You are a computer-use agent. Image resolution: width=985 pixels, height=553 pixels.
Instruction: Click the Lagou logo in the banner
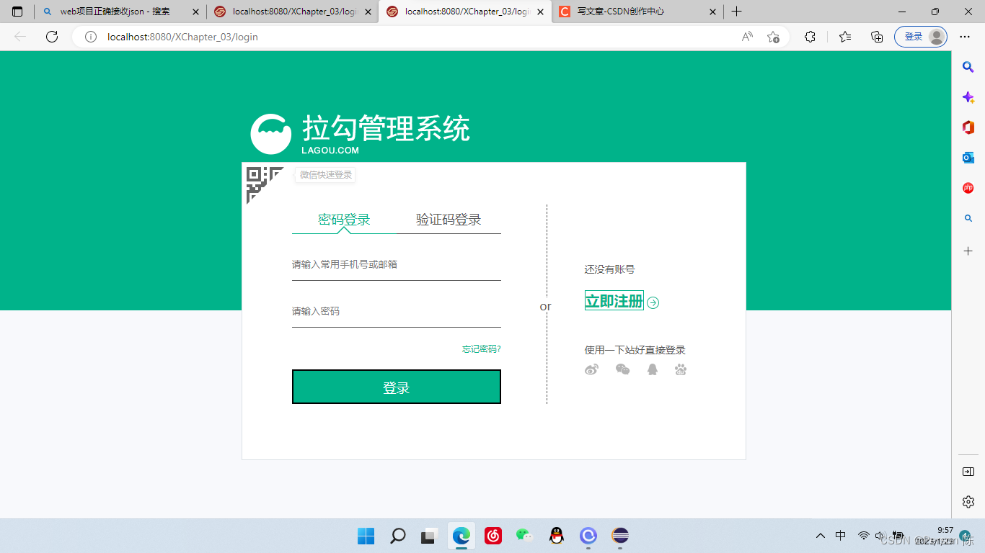271,132
